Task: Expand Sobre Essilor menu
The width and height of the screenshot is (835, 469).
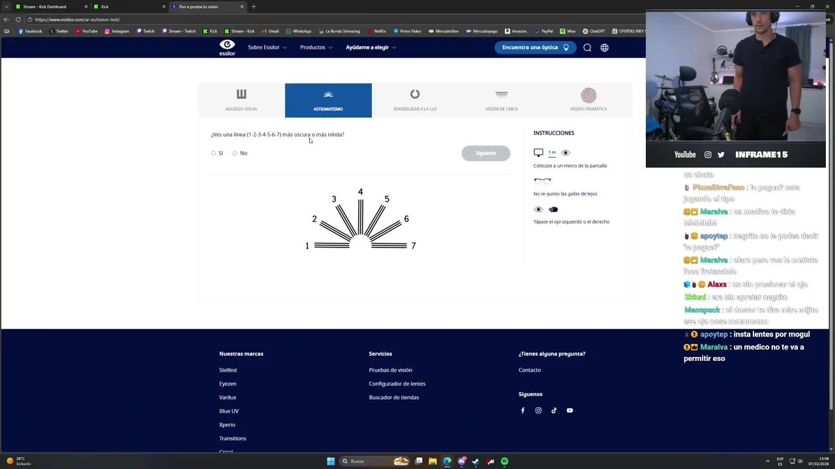Action: 267,48
